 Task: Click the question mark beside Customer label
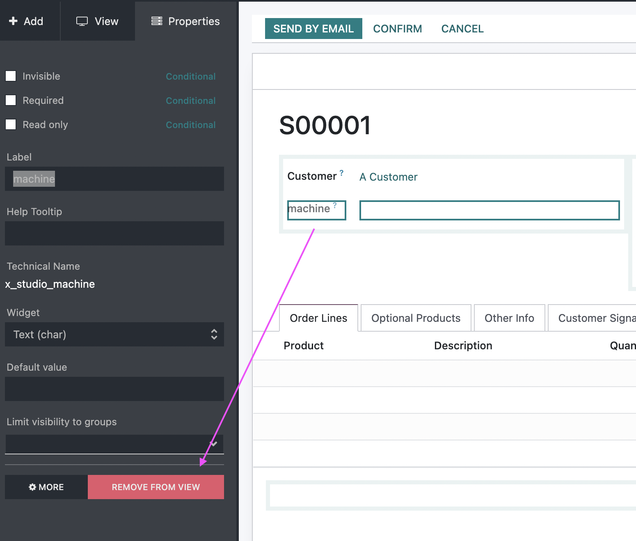coord(341,173)
